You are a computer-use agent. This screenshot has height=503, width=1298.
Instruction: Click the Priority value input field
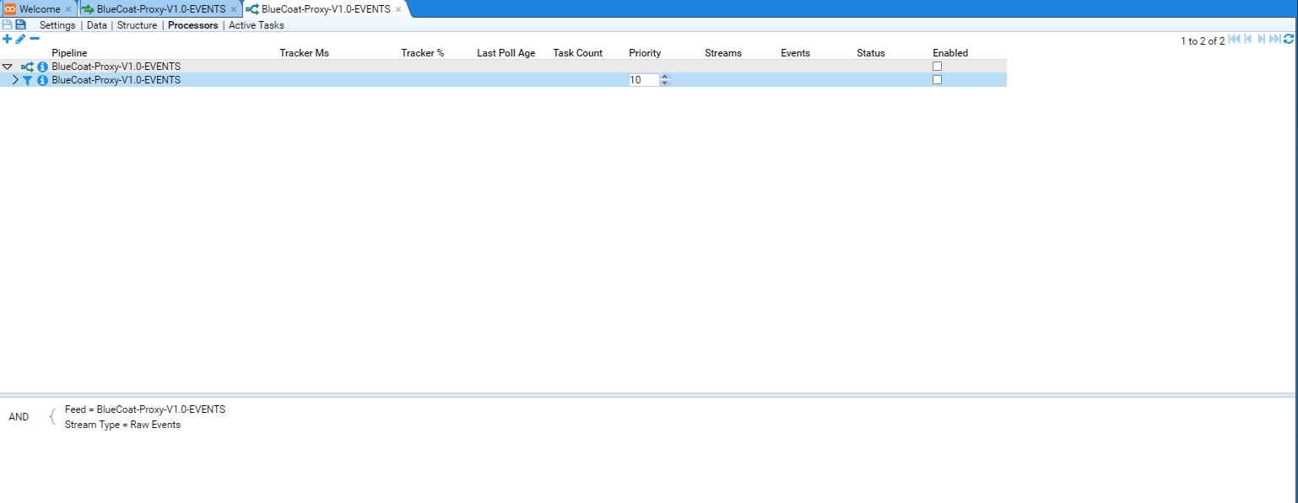pyautogui.click(x=643, y=80)
